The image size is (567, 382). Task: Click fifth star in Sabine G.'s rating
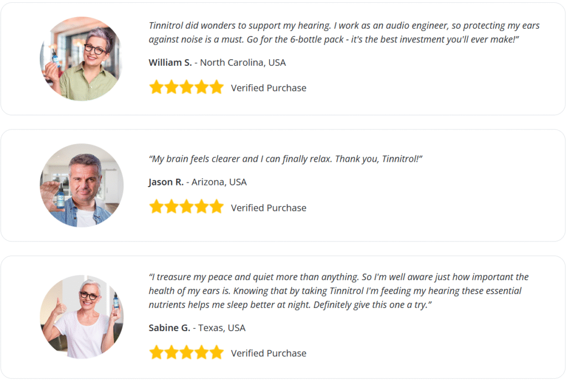click(x=217, y=353)
